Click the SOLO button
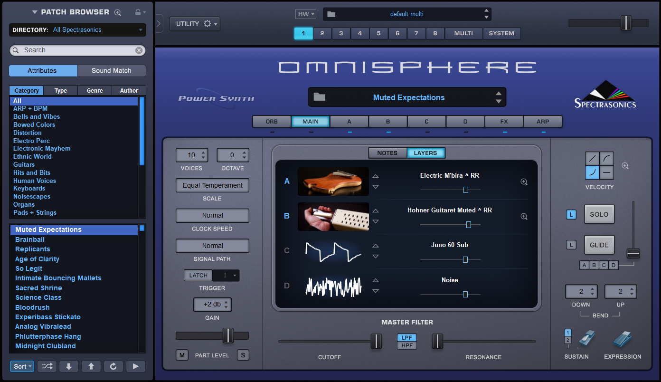This screenshot has height=382, width=661. tap(599, 214)
